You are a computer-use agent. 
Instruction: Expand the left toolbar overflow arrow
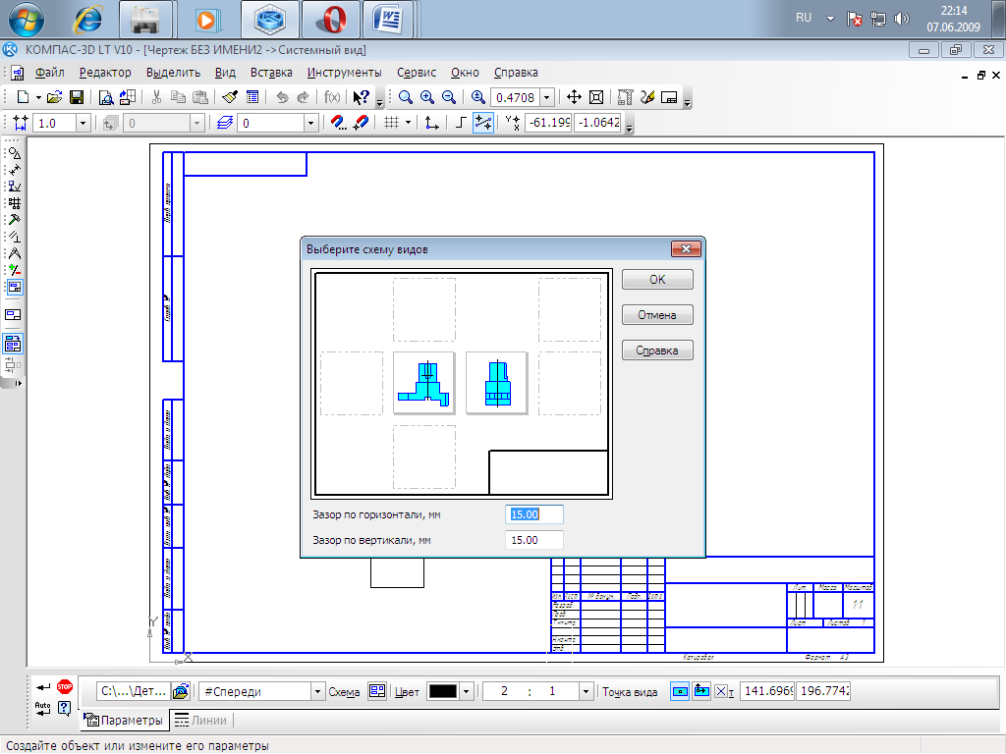point(18,384)
